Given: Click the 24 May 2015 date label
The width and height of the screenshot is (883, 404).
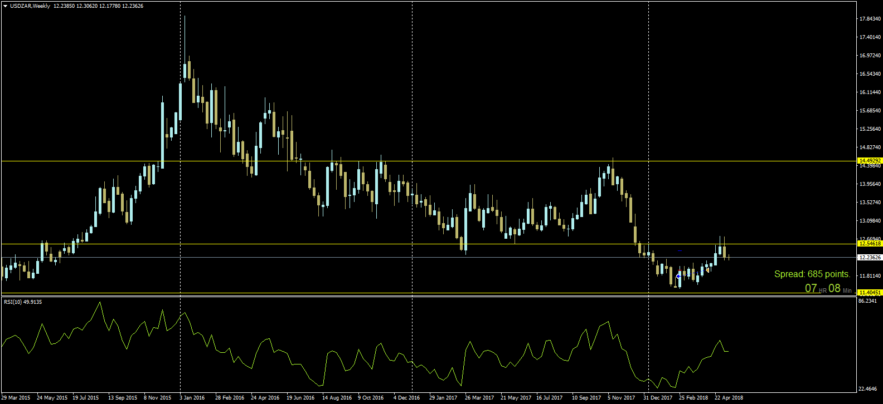Looking at the screenshot, I should pos(52,398).
